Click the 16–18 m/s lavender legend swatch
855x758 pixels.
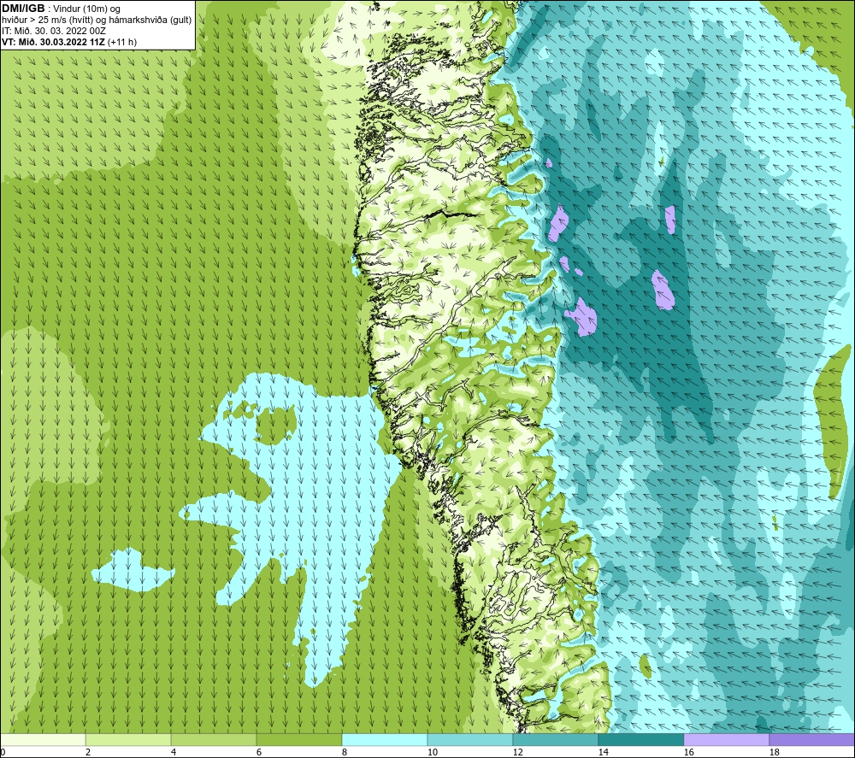(x=726, y=739)
